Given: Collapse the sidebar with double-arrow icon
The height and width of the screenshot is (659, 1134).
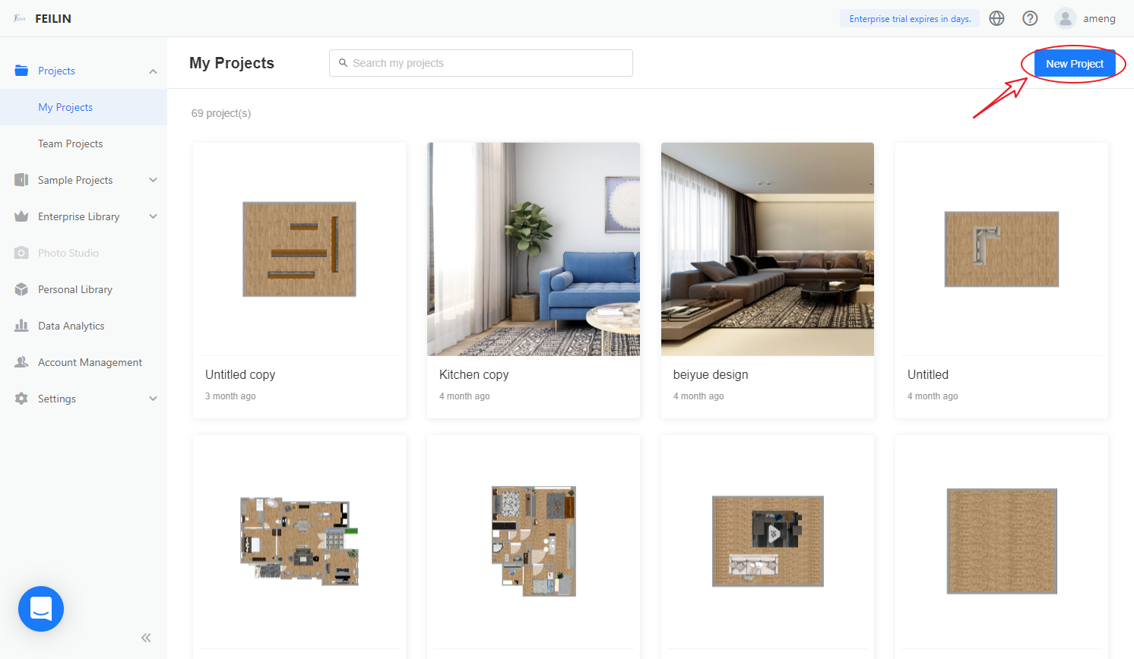Looking at the screenshot, I should pyautogui.click(x=146, y=638).
